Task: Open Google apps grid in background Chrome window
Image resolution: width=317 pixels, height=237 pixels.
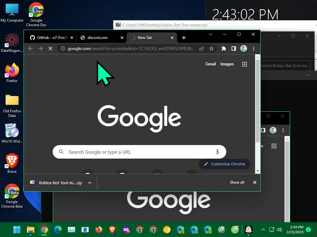Action: point(274,146)
